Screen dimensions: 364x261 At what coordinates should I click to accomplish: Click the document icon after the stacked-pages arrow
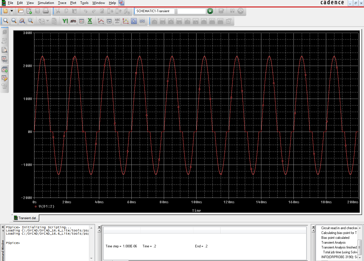pyautogui.click(x=54, y=21)
